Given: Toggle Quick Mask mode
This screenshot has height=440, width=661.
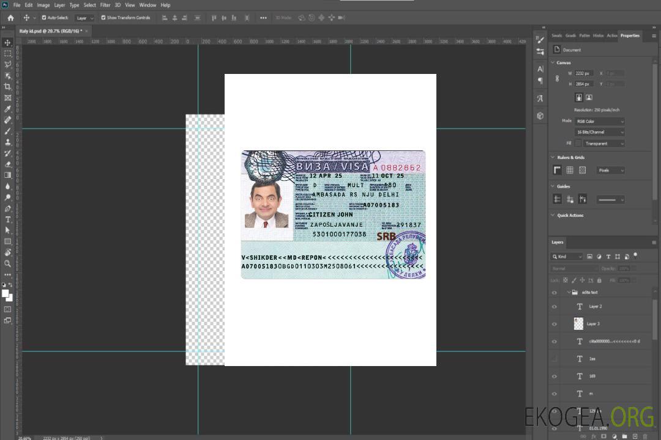Looking at the screenshot, I should point(7,309).
